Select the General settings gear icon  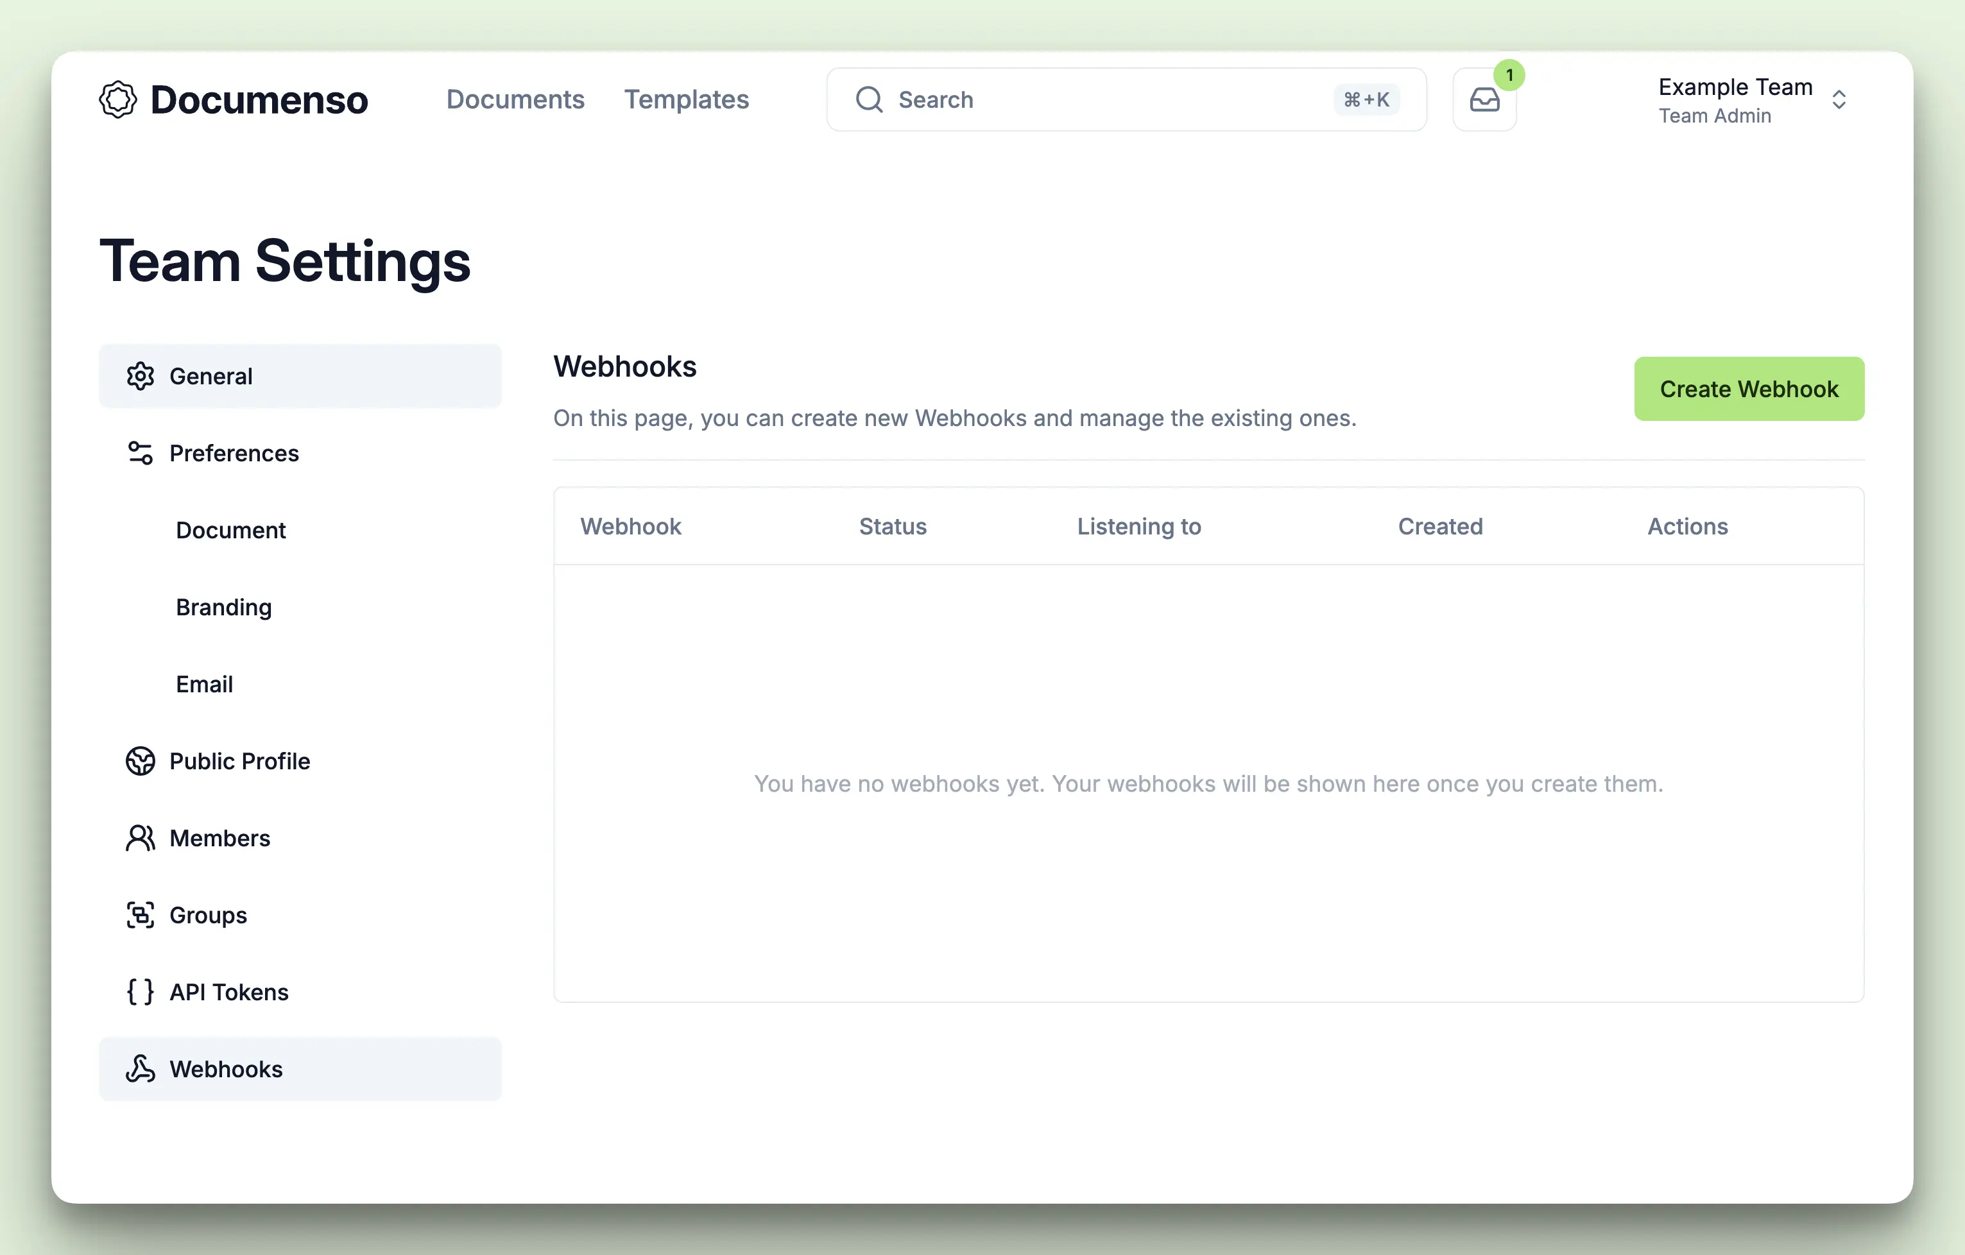tap(141, 376)
